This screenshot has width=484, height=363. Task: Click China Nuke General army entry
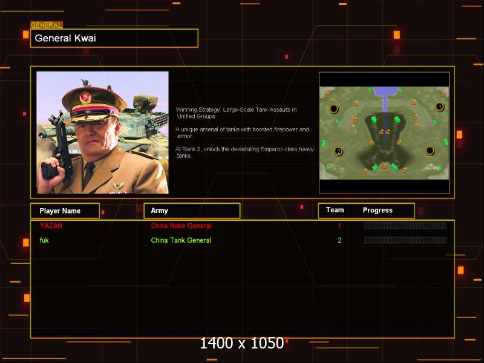coord(181,226)
